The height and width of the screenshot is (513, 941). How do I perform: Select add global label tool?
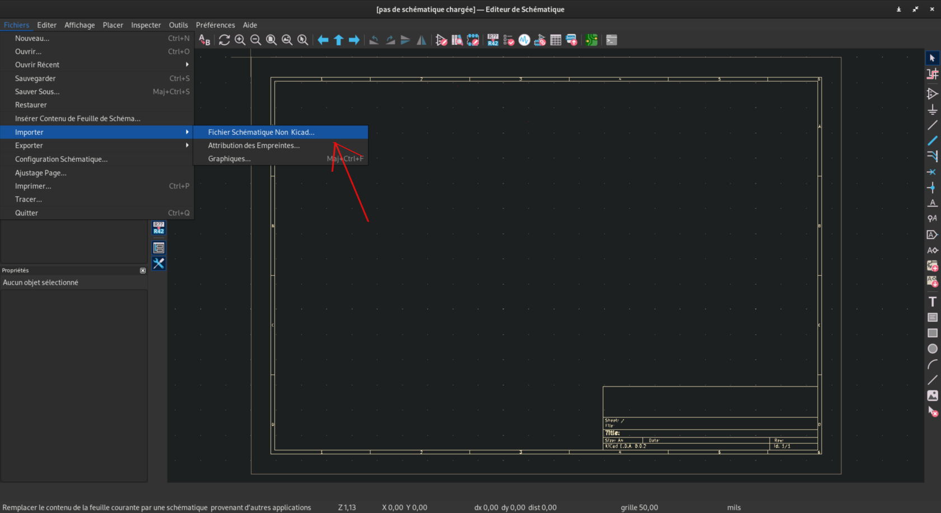(x=933, y=235)
